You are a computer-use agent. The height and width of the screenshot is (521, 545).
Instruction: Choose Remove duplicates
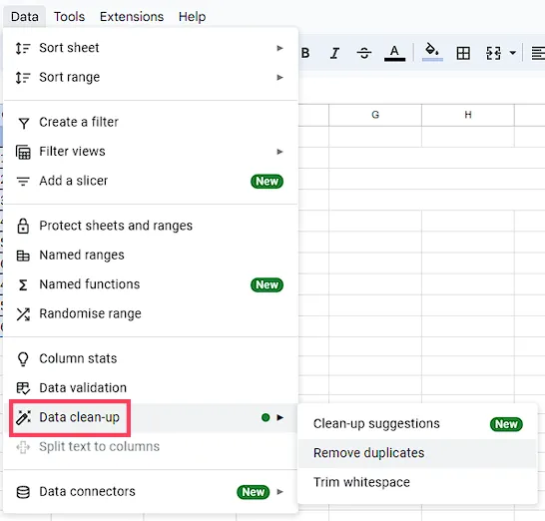[x=417, y=453]
